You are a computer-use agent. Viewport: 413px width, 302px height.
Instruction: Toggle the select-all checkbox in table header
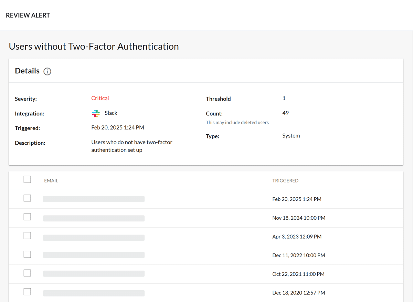[27, 179]
